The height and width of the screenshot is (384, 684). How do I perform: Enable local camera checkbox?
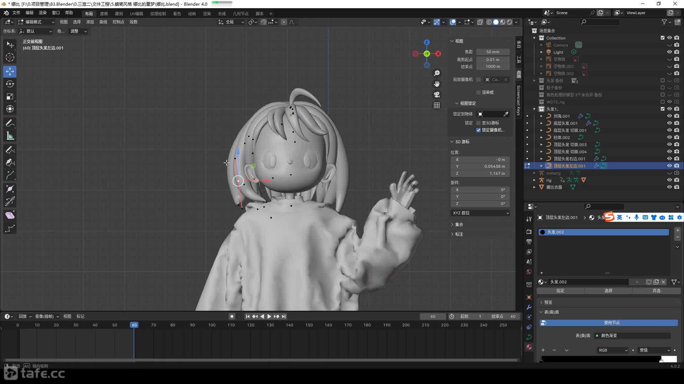tap(478, 80)
